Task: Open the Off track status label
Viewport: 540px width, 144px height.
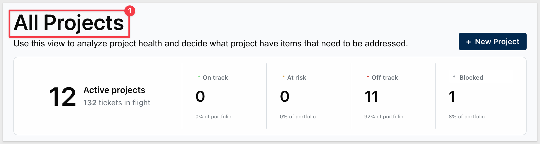Action: [x=385, y=78]
